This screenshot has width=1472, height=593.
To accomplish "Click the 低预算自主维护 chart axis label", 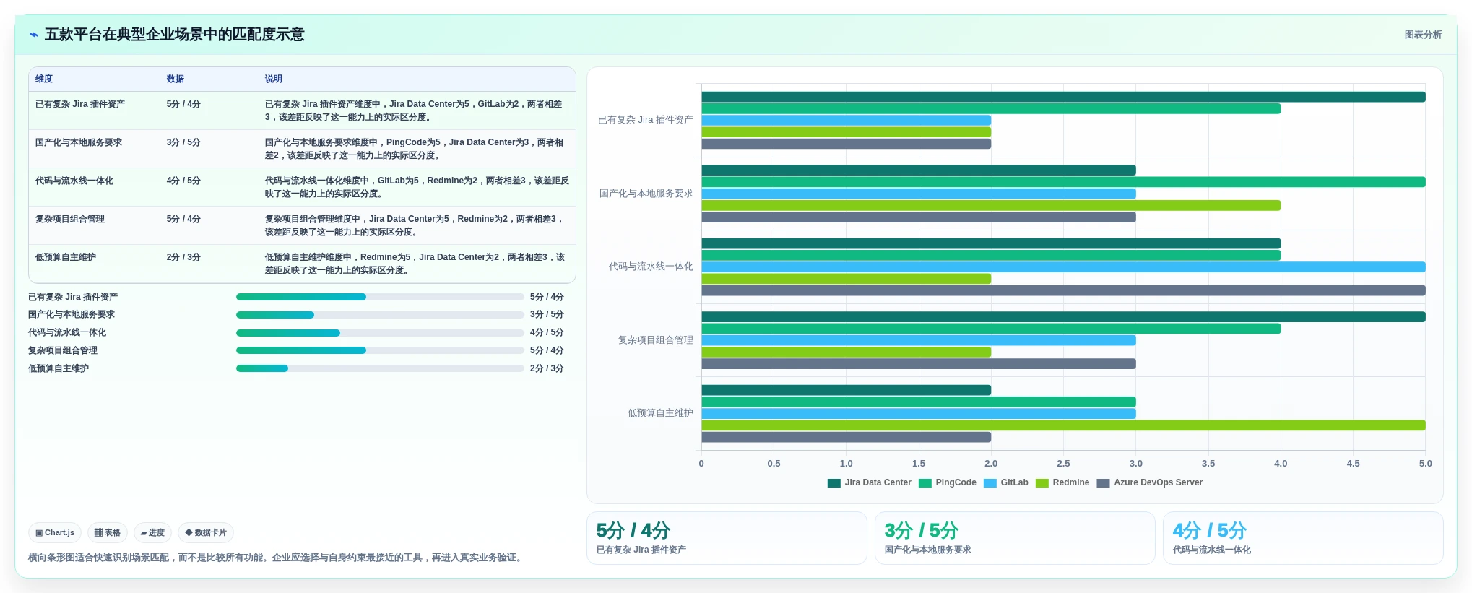I will point(660,413).
